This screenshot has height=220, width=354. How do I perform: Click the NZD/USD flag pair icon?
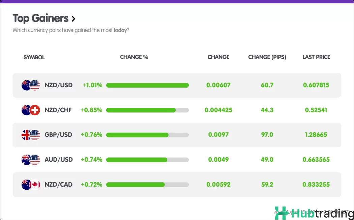(x=31, y=85)
